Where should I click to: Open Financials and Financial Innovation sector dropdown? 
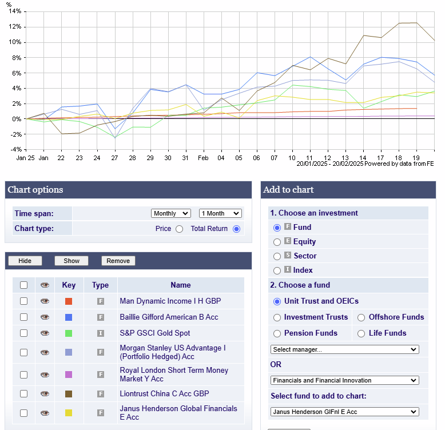tap(344, 380)
